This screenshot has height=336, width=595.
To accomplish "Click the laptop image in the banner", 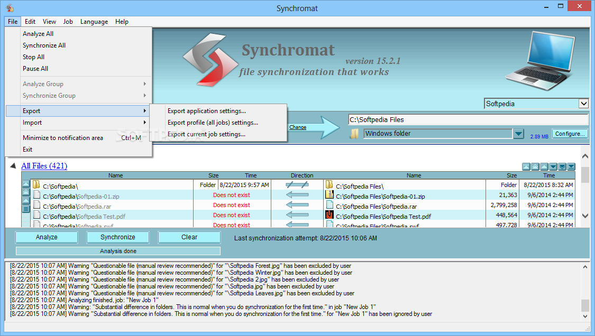I will tap(541, 60).
